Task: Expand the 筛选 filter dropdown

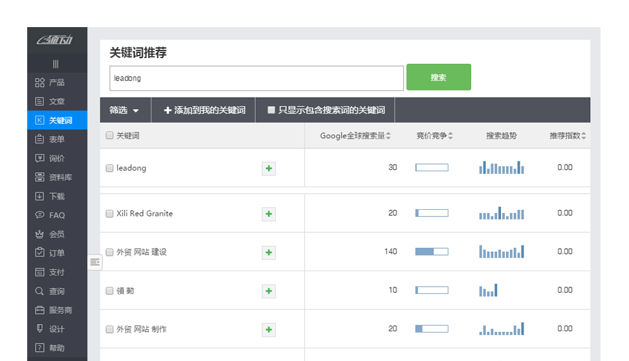Action: click(x=125, y=110)
